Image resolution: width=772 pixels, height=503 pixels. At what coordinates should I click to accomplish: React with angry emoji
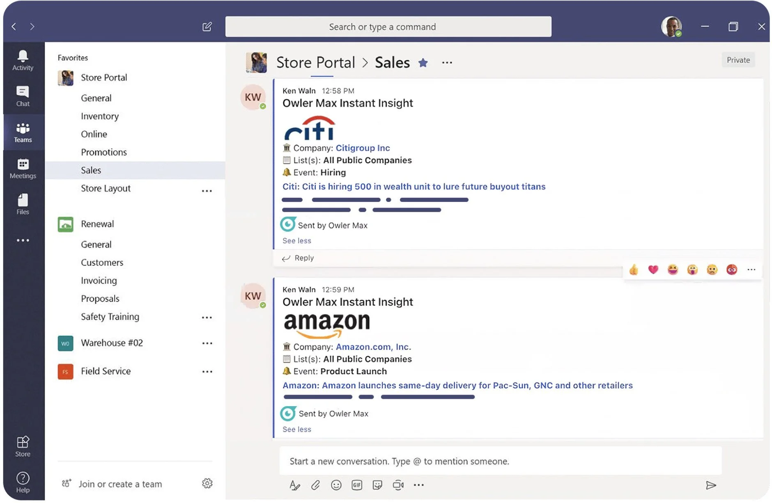pyautogui.click(x=732, y=270)
